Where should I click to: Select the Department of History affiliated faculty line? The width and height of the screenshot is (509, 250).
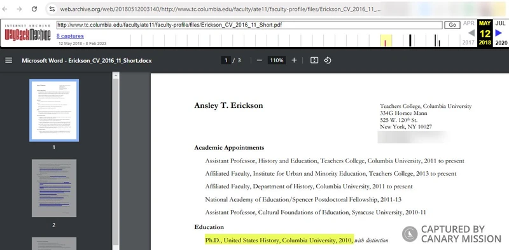pos(309,187)
